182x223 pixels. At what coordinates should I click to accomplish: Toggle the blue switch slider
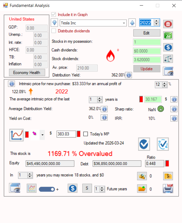tap(47, 189)
